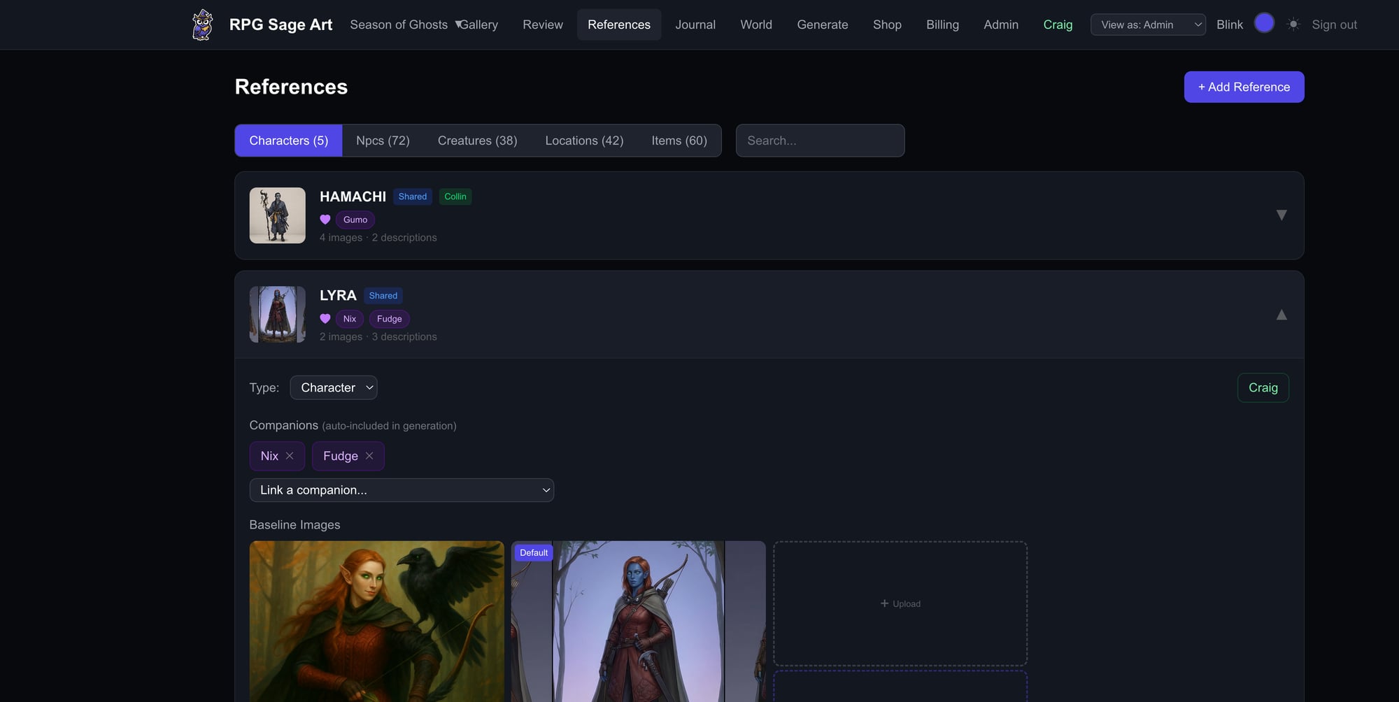This screenshot has height=702, width=1399.
Task: Click the heart icon on the HAMACHI card
Action: coord(325,219)
